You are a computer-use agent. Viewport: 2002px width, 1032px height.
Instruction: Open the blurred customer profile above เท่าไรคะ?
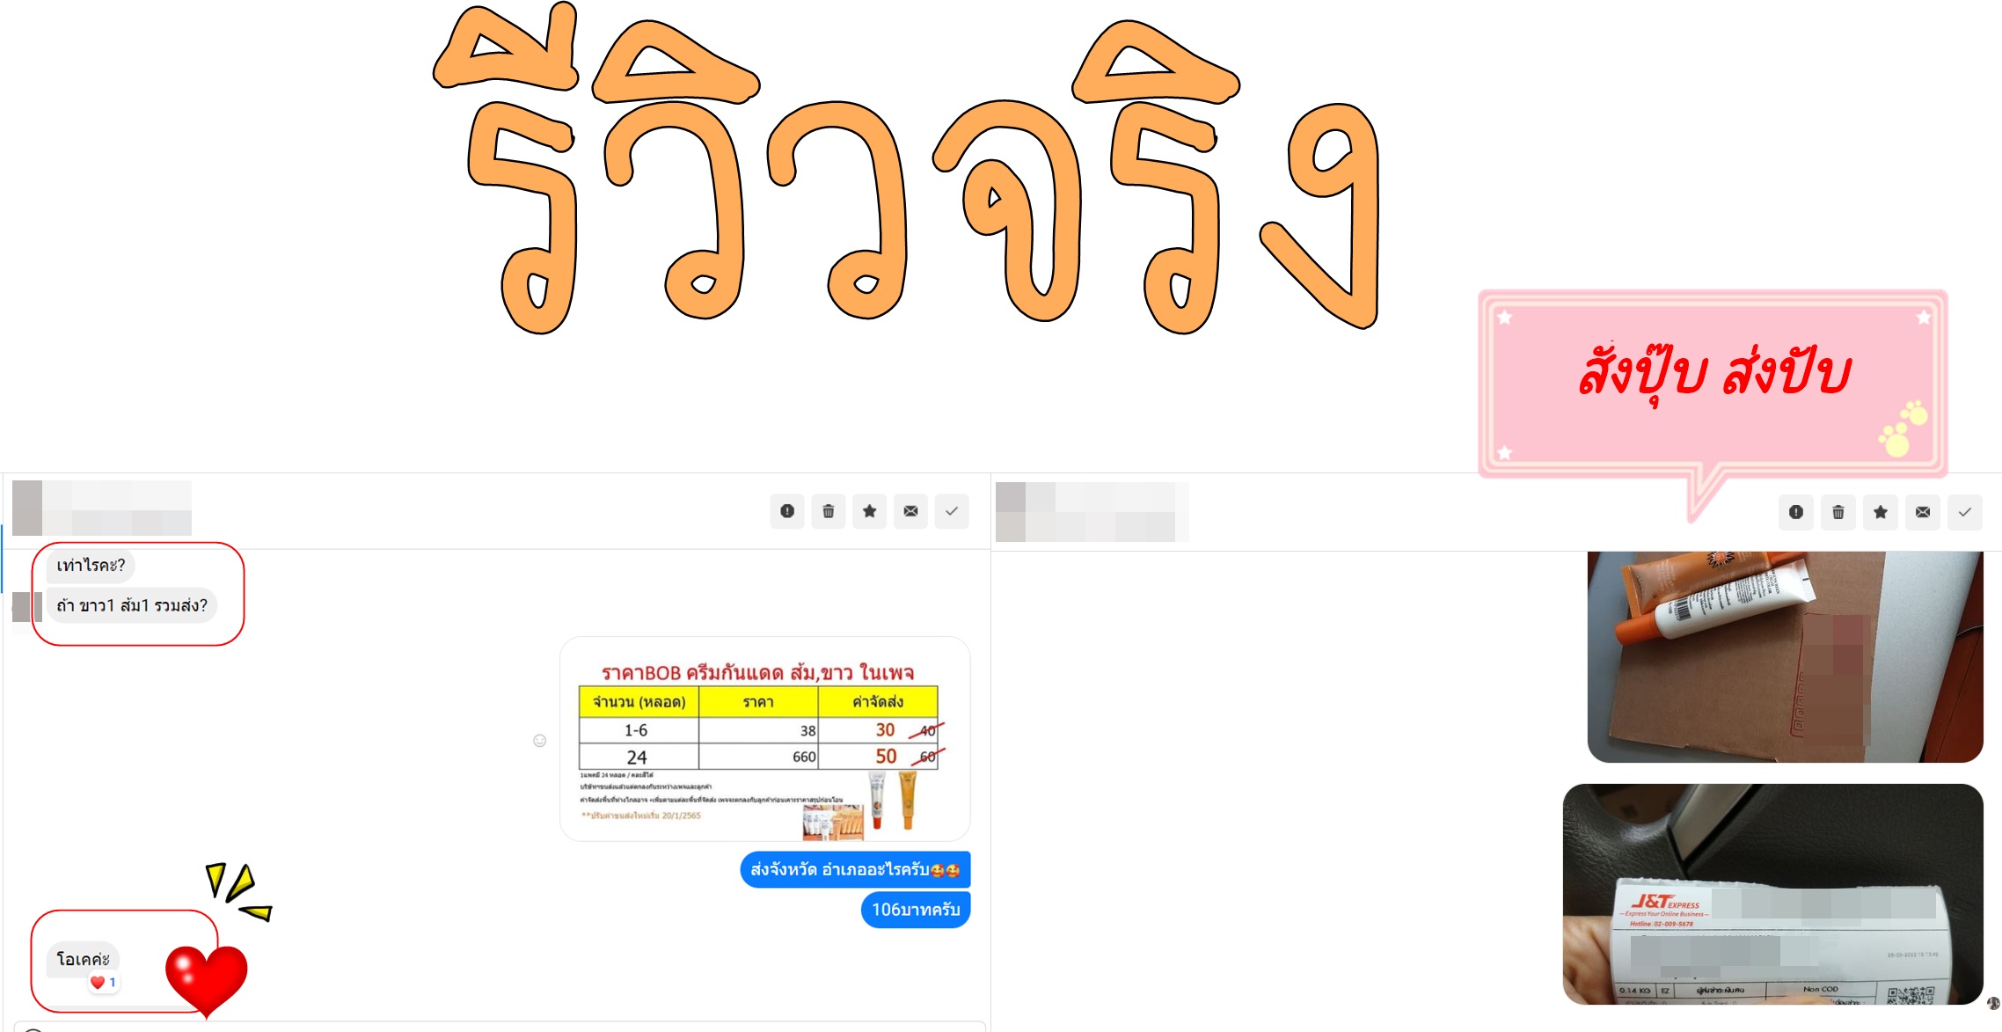point(102,508)
